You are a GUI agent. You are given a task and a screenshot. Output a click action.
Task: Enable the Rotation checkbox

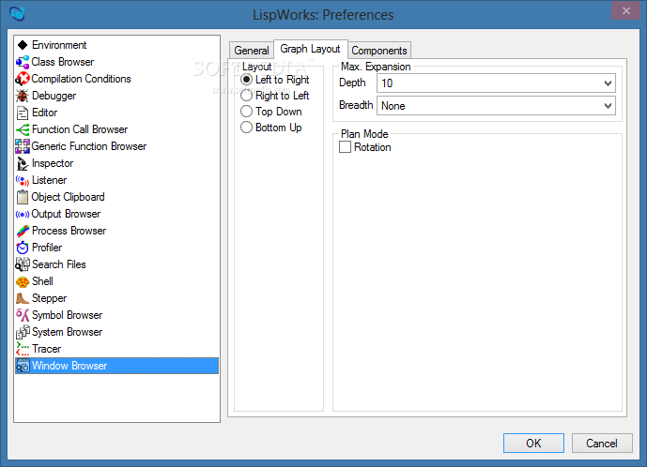[345, 147]
